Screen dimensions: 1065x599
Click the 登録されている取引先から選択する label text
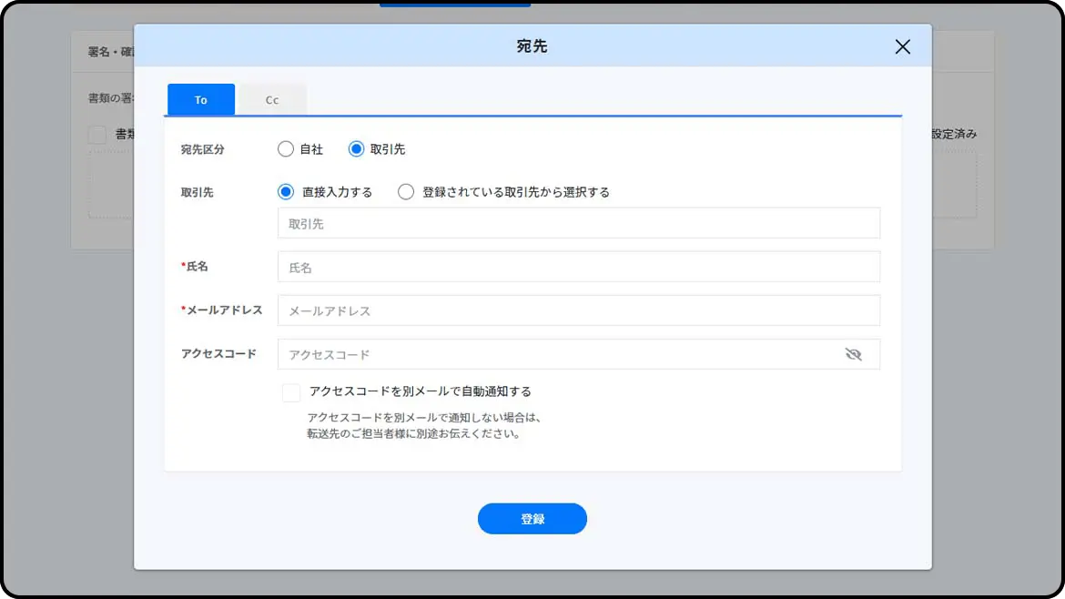515,192
